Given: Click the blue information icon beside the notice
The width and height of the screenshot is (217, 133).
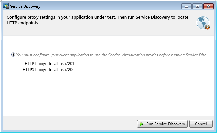Looking at the screenshot, I should [13, 55].
